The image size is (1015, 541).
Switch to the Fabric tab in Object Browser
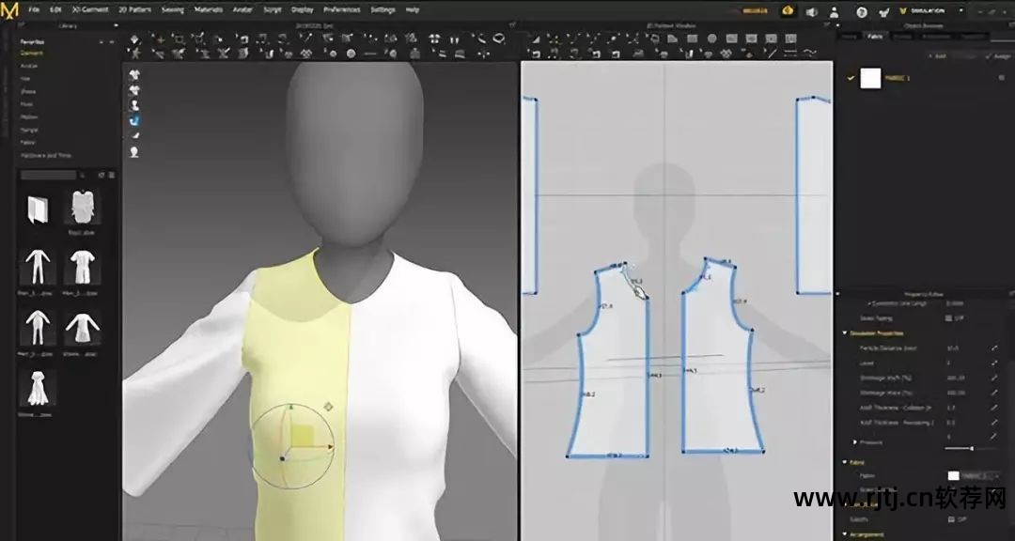point(875,36)
